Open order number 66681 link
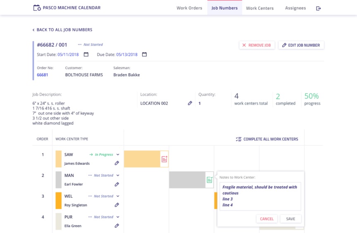The width and height of the screenshot is (357, 233). pyautogui.click(x=43, y=75)
